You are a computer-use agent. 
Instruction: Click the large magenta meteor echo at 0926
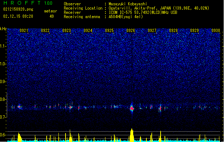point(132,109)
